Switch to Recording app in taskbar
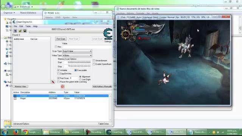The width and height of the screenshot is (242, 136). [94, 132]
